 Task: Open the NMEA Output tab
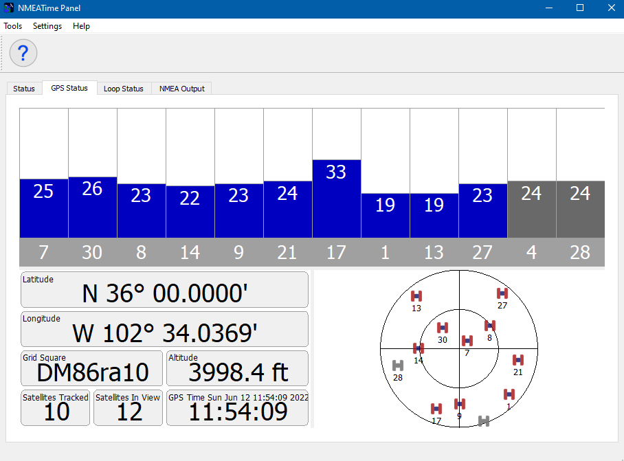[182, 89]
